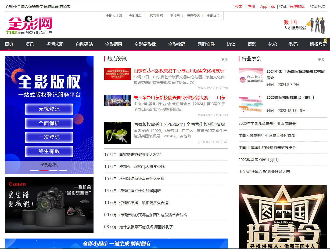Click the red 山东省艺术版权 news thumbnail

click(117, 74)
